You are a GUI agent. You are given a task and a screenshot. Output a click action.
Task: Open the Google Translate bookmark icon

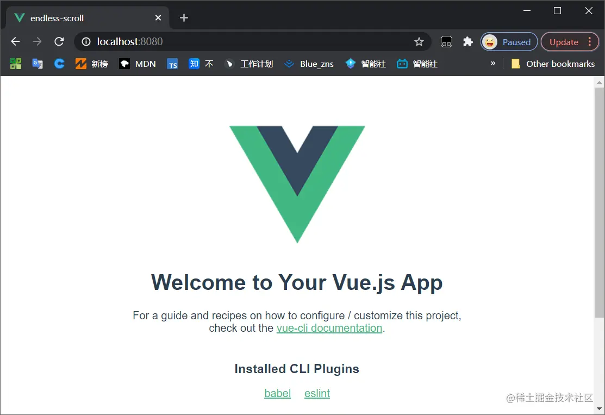click(38, 64)
